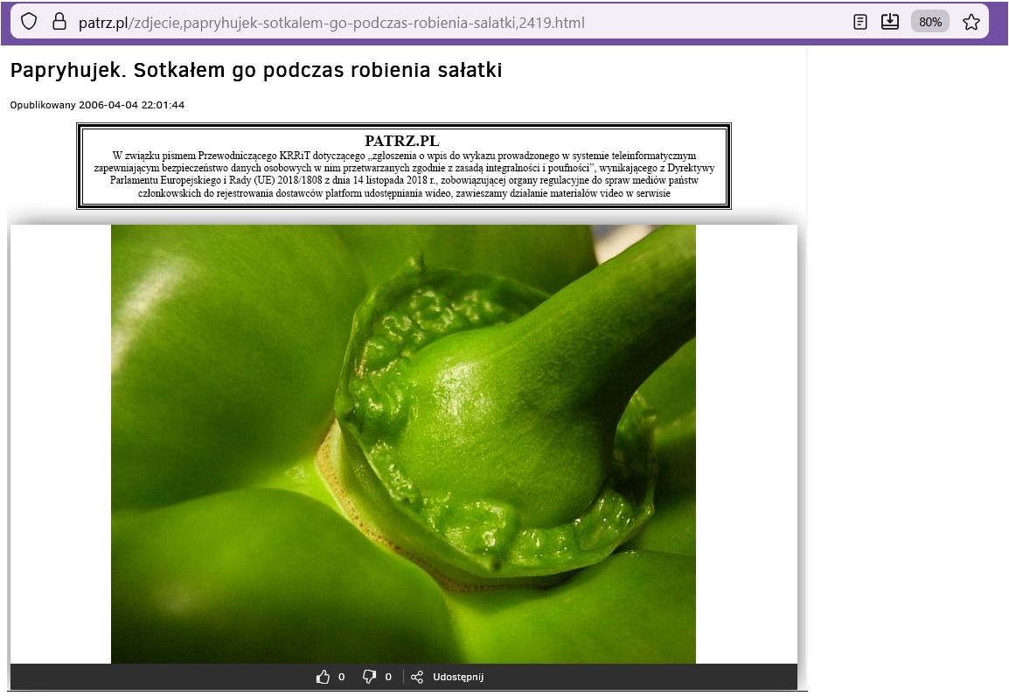
Task: Click the install/save page icon
Action: coord(890,22)
